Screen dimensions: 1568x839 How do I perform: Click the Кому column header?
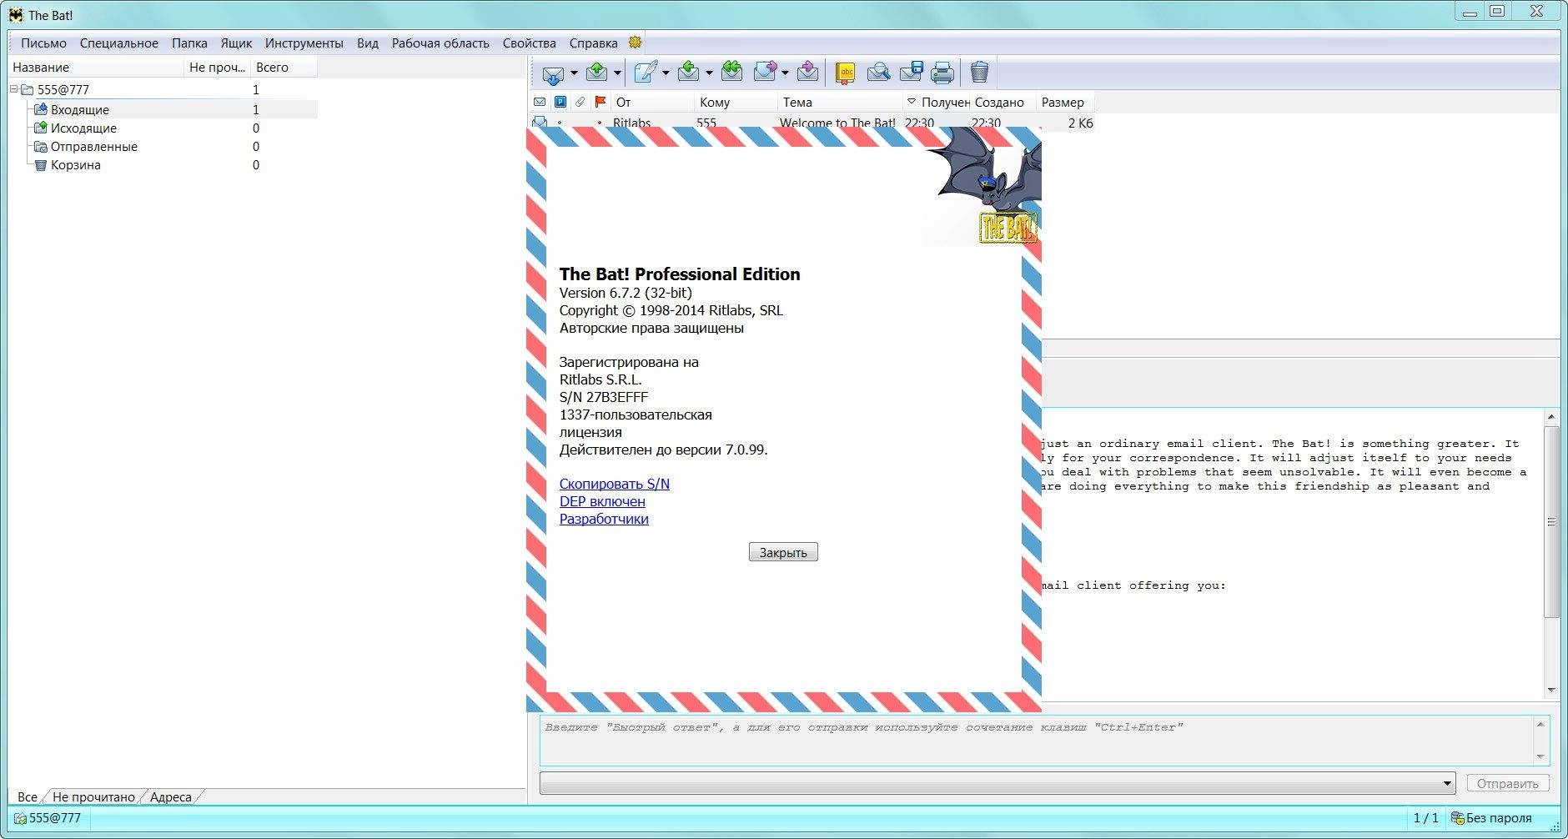pyautogui.click(x=736, y=102)
